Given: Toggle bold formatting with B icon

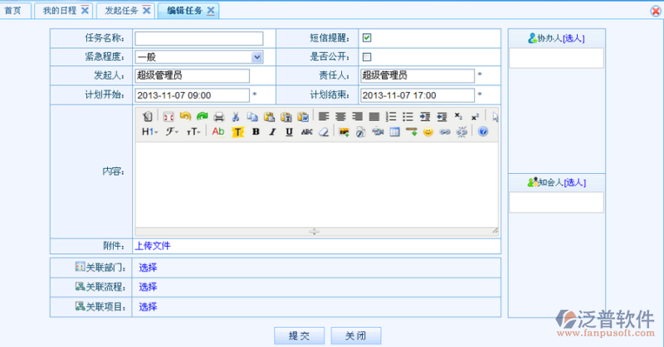Looking at the screenshot, I should click(256, 132).
